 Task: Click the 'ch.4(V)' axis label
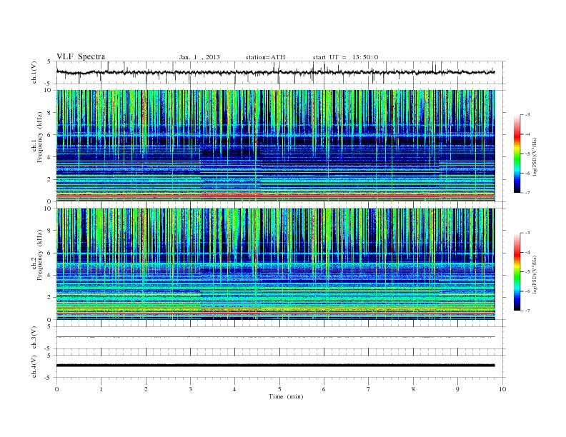34,366
